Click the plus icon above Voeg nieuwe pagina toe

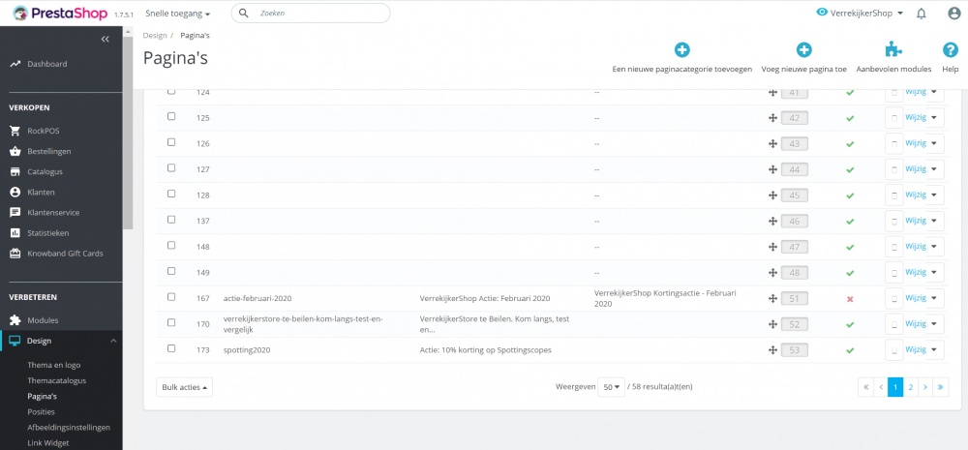tap(803, 50)
